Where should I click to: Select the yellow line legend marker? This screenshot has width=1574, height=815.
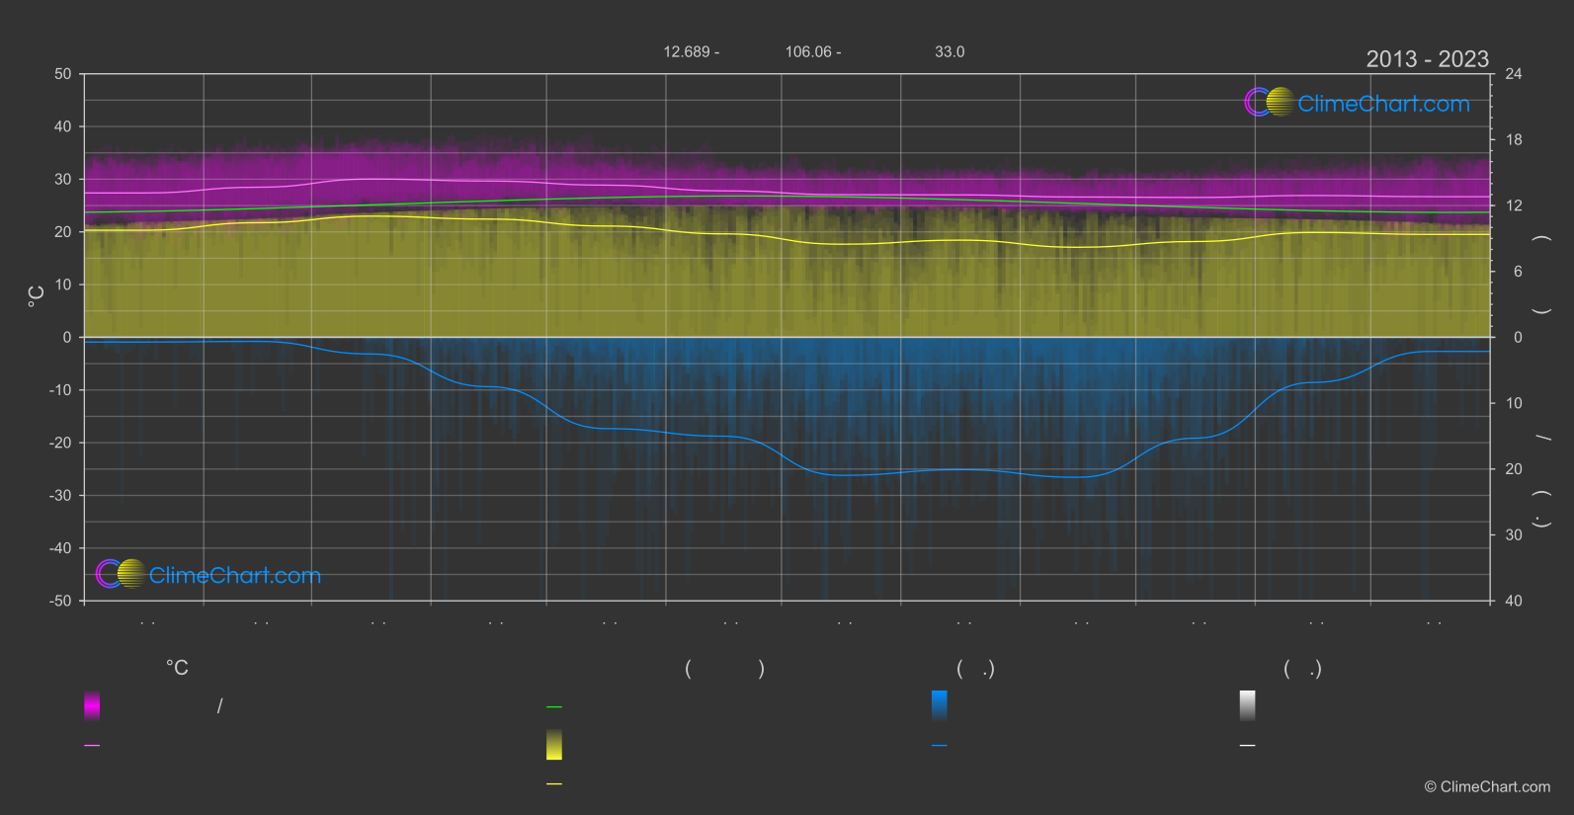coord(554,784)
